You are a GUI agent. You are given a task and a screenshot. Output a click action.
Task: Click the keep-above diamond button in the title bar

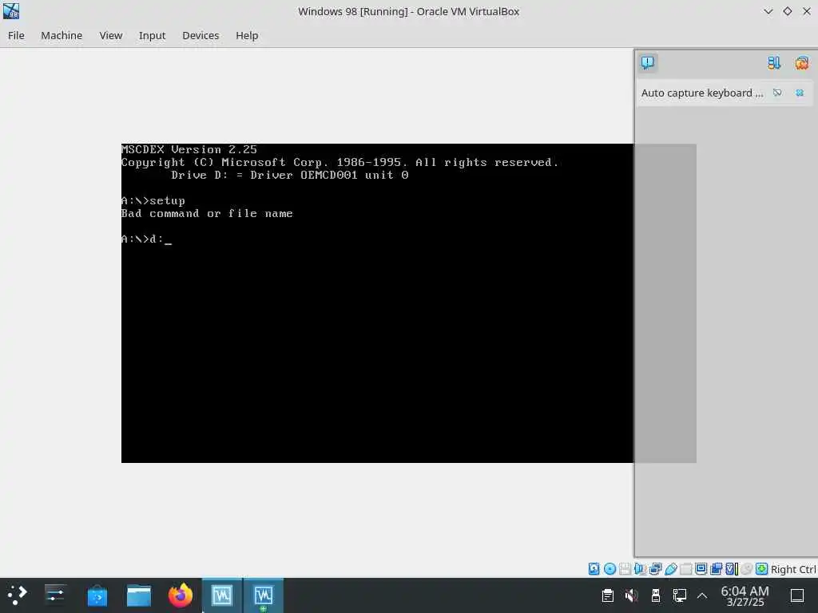[x=787, y=11]
